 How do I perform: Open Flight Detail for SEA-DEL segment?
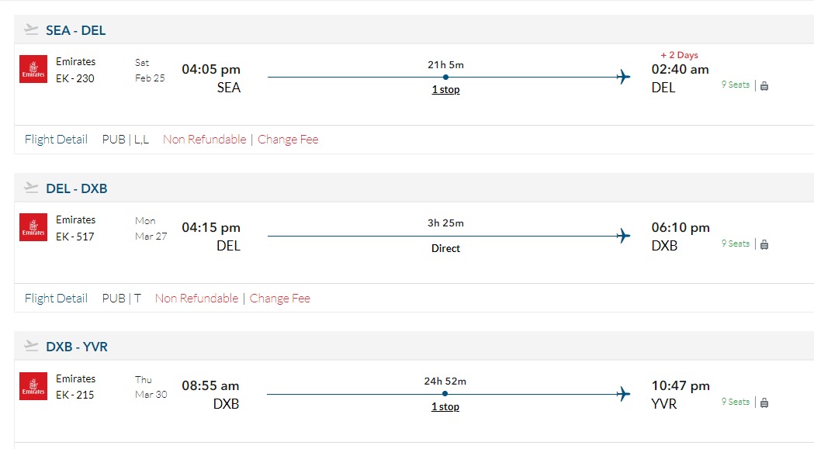pos(56,140)
